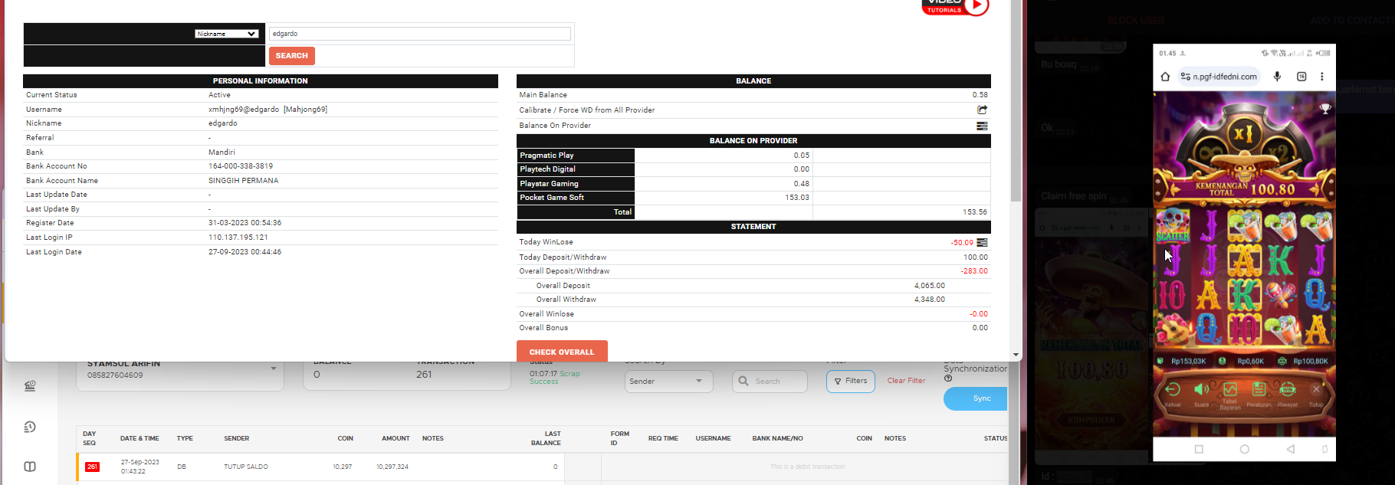
Task: Click the Android back triangle button
Action: 1291,449
